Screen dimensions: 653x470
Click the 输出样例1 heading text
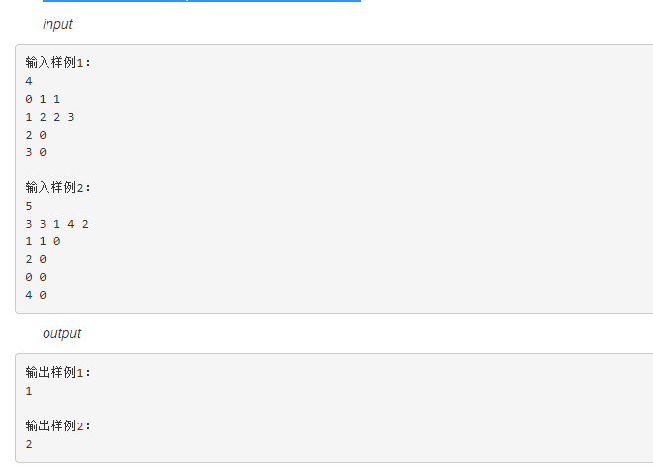pyautogui.click(x=57, y=373)
